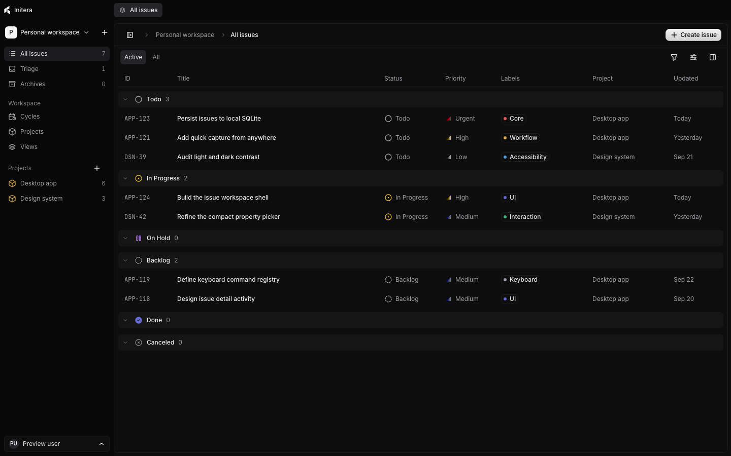Screen dimensions: 731x456
Task: Click High priority icon on APP-121
Action: [449, 138]
